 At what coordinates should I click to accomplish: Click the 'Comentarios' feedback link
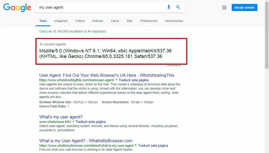click(x=174, y=65)
